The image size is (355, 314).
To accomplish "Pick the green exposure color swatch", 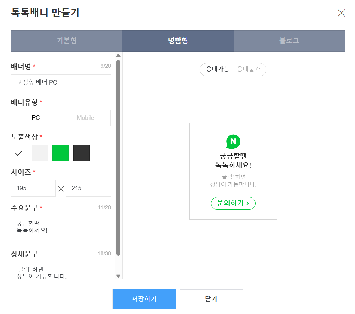I will [x=61, y=153].
